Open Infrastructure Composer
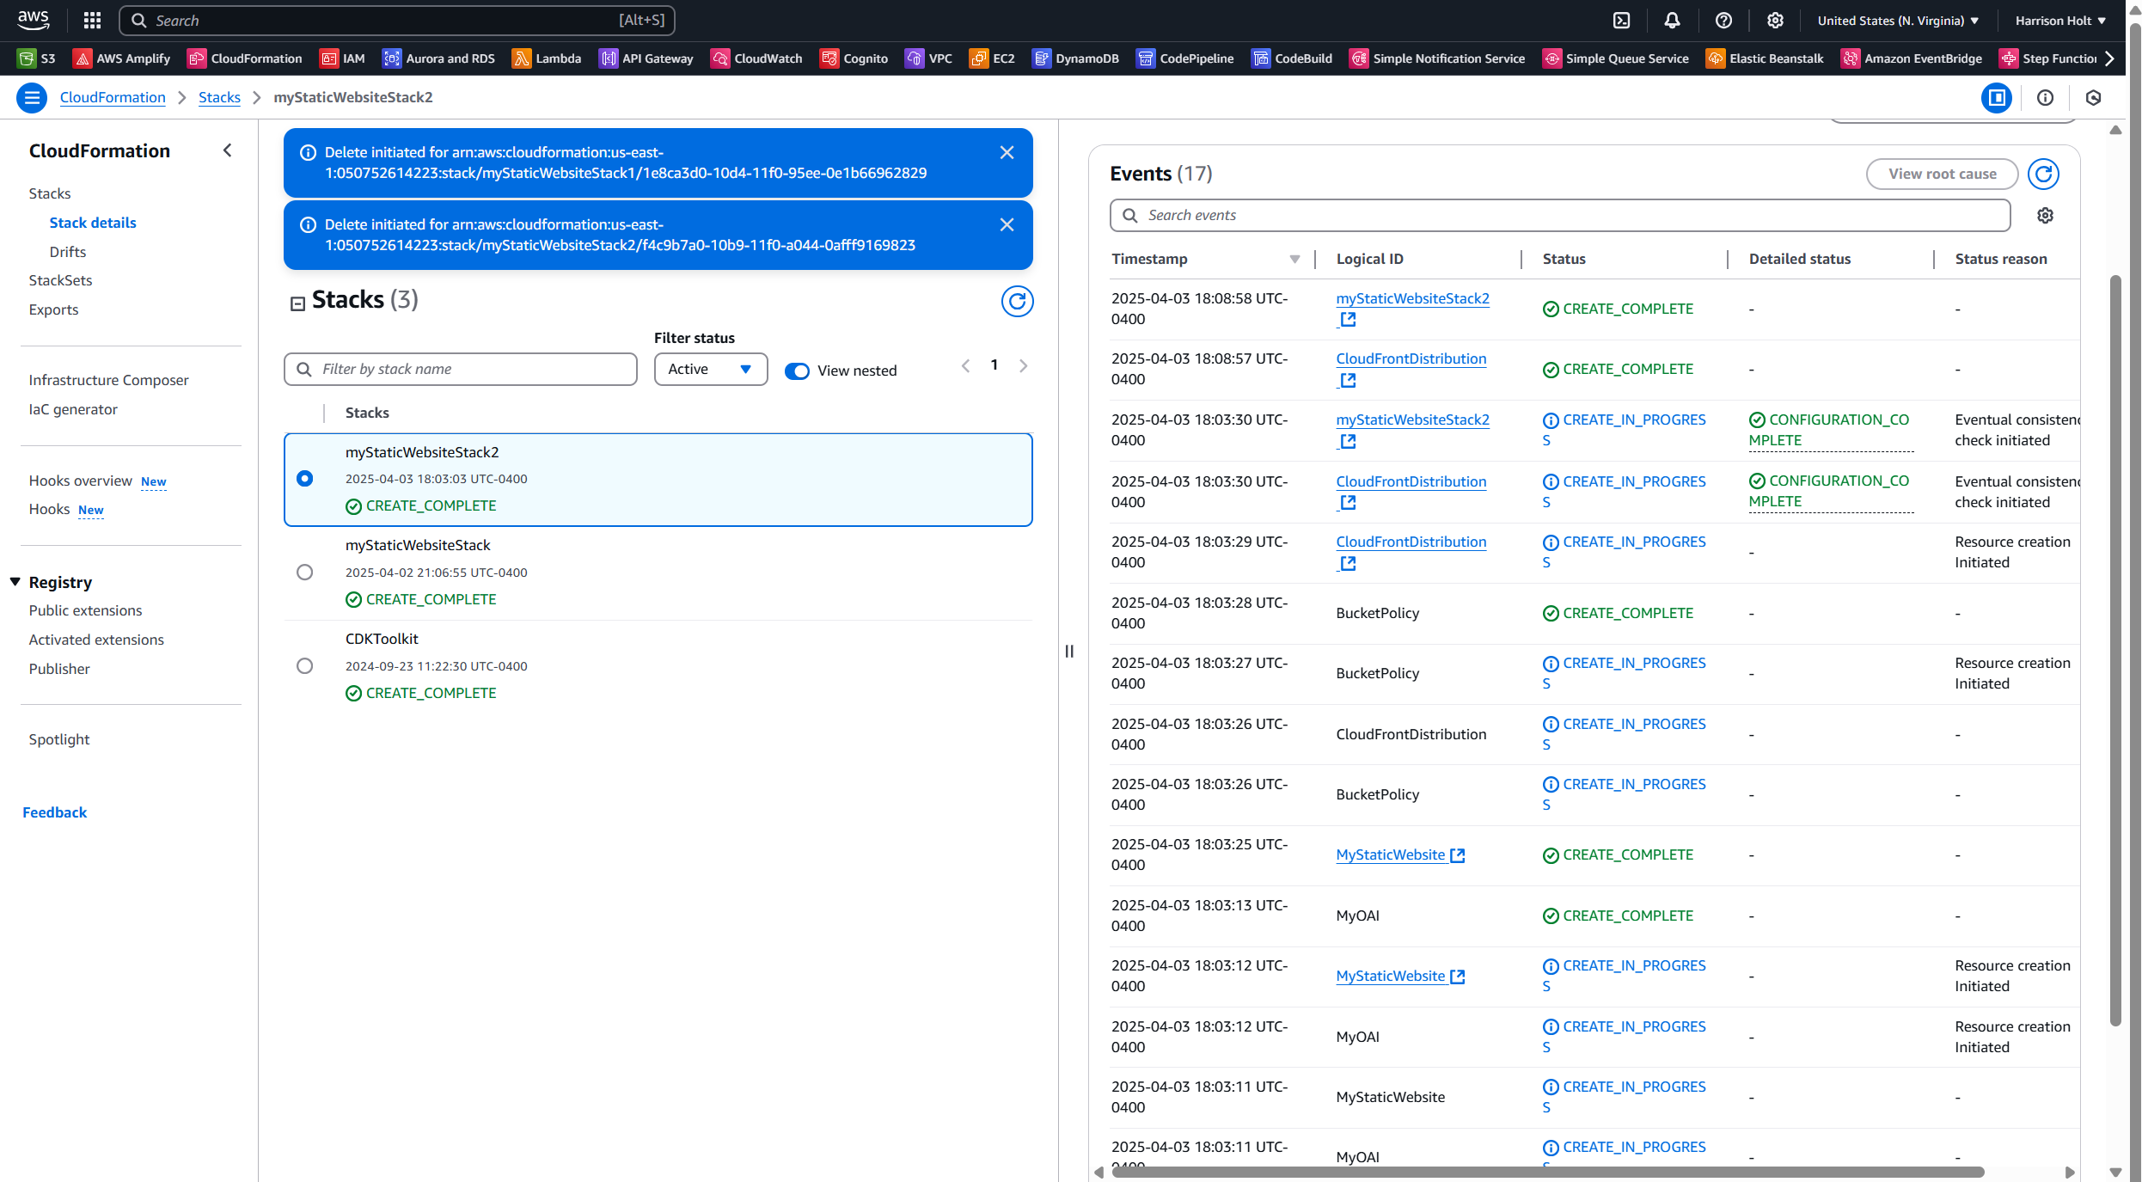Viewport: 2142px width, 1182px height. pyautogui.click(x=108, y=380)
